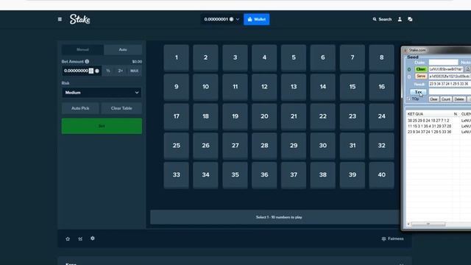
Task: Select radio button beside Client row
Action: [x=409, y=70]
